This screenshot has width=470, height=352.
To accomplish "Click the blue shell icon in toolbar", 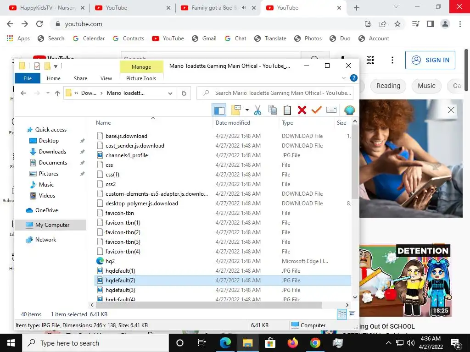I will click(x=349, y=110).
